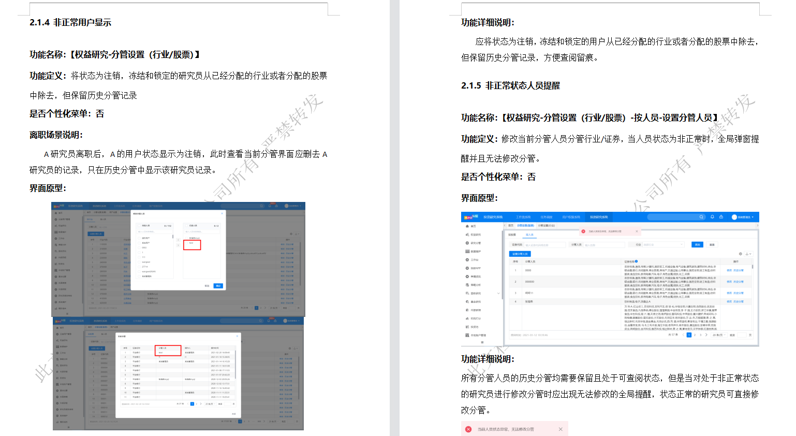This screenshot has height=436, width=796.
Task: Click 分管人员 input field in 2.1.5 prototype
Action: coord(604,245)
